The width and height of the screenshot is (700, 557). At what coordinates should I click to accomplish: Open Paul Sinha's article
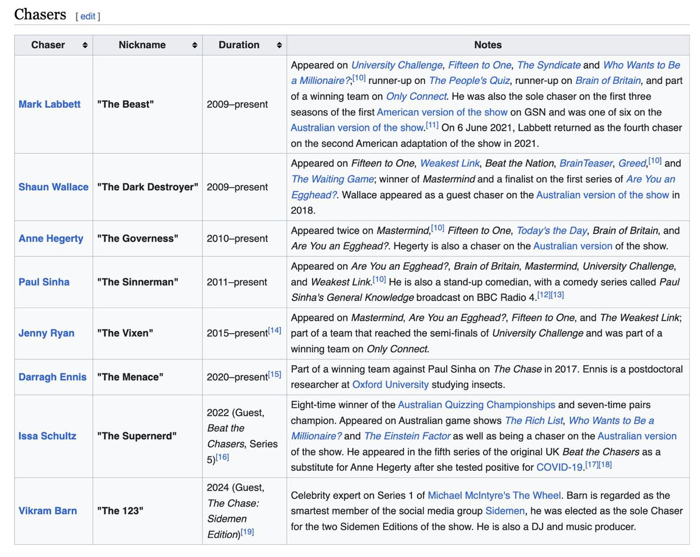(x=44, y=282)
